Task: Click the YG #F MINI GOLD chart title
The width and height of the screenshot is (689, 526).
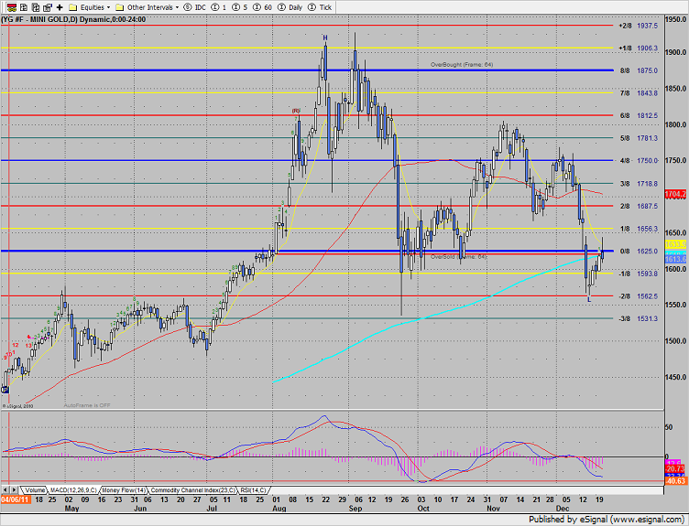Action: [73, 19]
